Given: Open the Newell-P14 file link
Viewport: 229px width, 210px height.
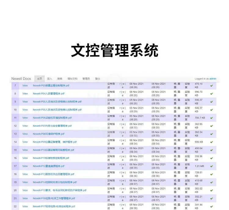Looking at the screenshot, I should (x=55, y=182).
